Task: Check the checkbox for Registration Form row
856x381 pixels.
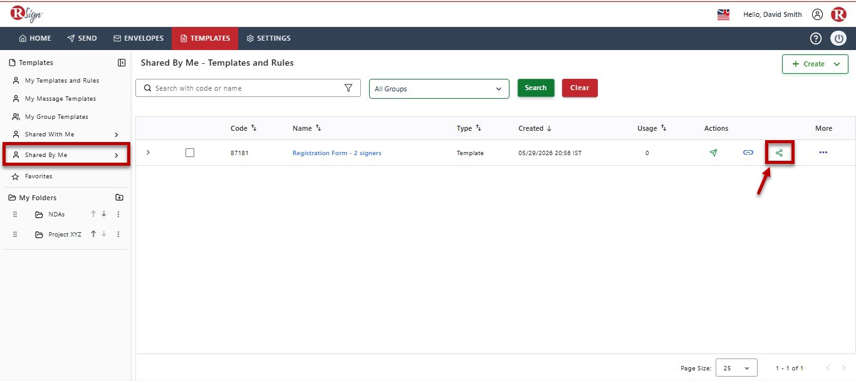Action: click(x=190, y=153)
